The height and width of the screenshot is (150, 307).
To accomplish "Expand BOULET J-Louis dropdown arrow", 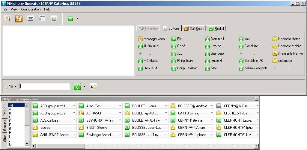I will 166,106.
